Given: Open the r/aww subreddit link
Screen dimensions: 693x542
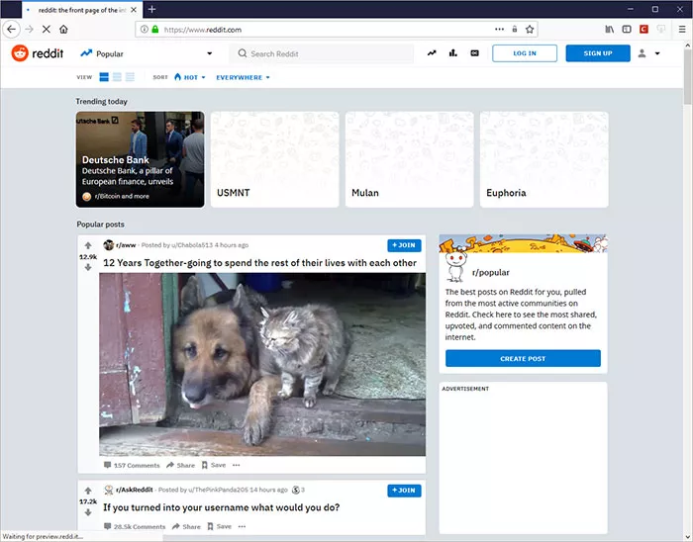Looking at the screenshot, I should [126, 245].
